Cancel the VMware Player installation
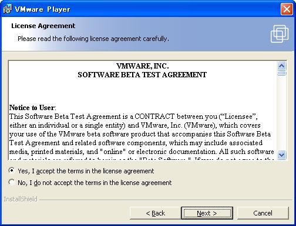The width and height of the screenshot is (296, 226). point(263,213)
